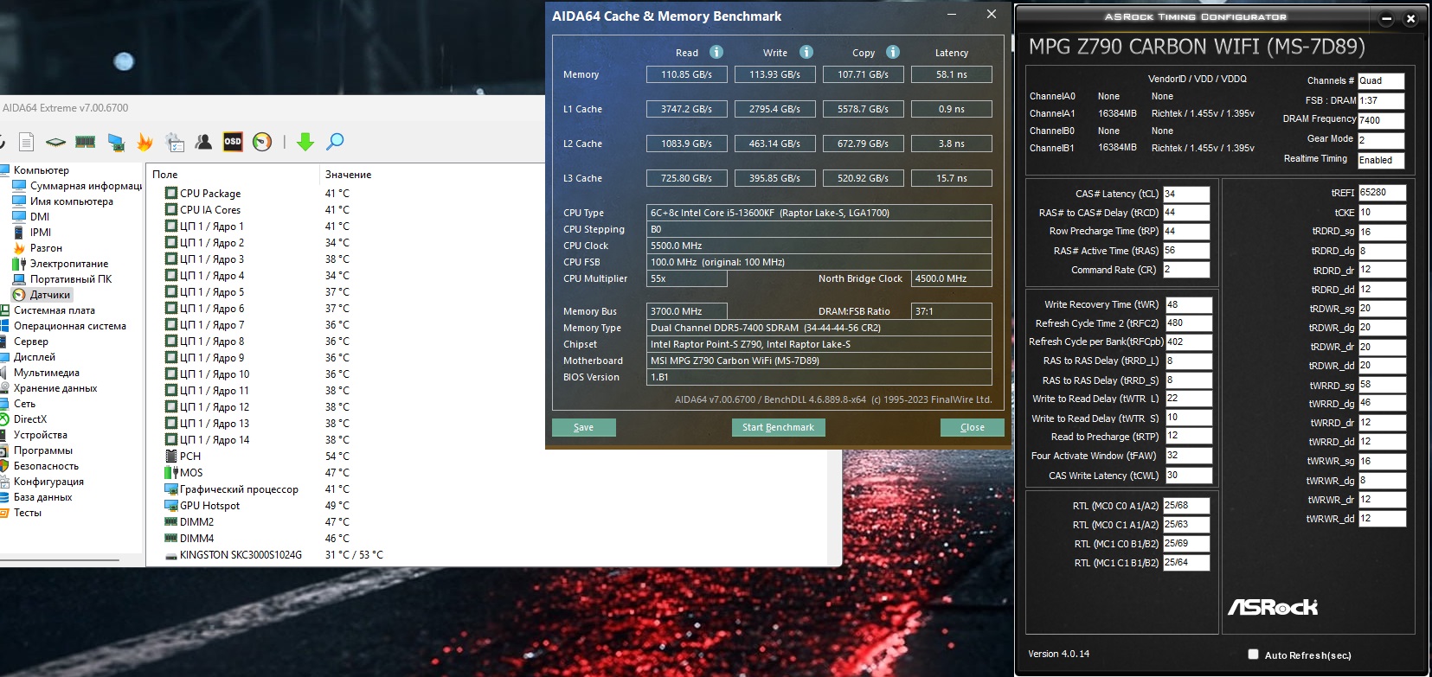Select Программы tree node
Image resolution: width=1432 pixels, height=677 pixels.
coord(42,450)
